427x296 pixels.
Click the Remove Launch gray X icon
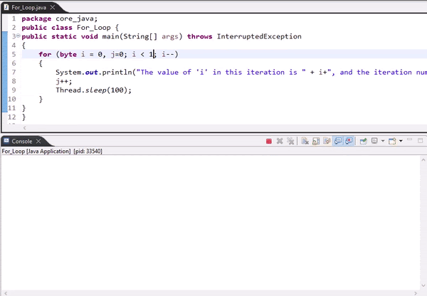tap(280, 141)
